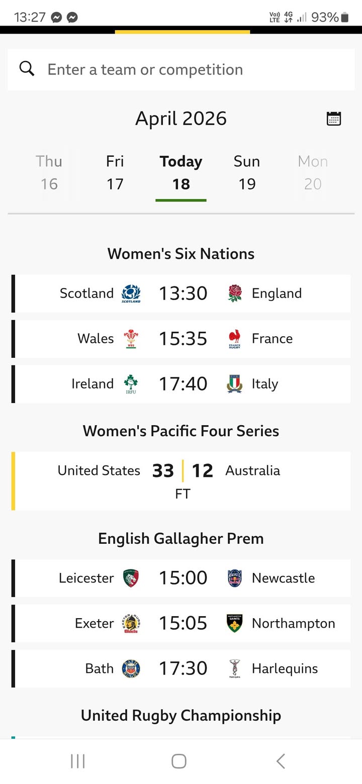Tap the England red rose crest
The width and height of the screenshot is (362, 784).
tap(234, 293)
